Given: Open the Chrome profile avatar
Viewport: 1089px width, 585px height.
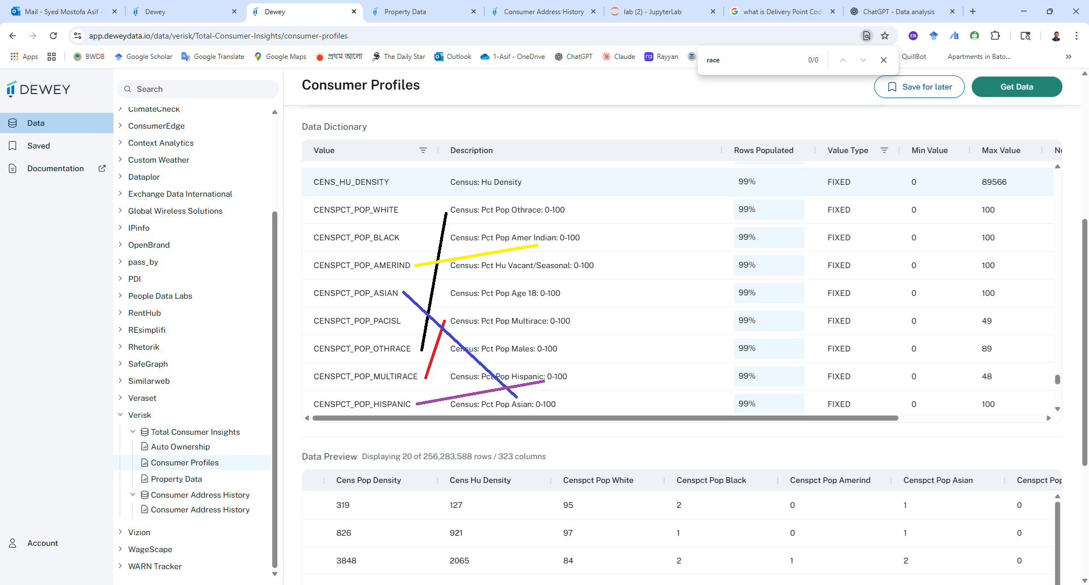Looking at the screenshot, I should pos(1056,36).
